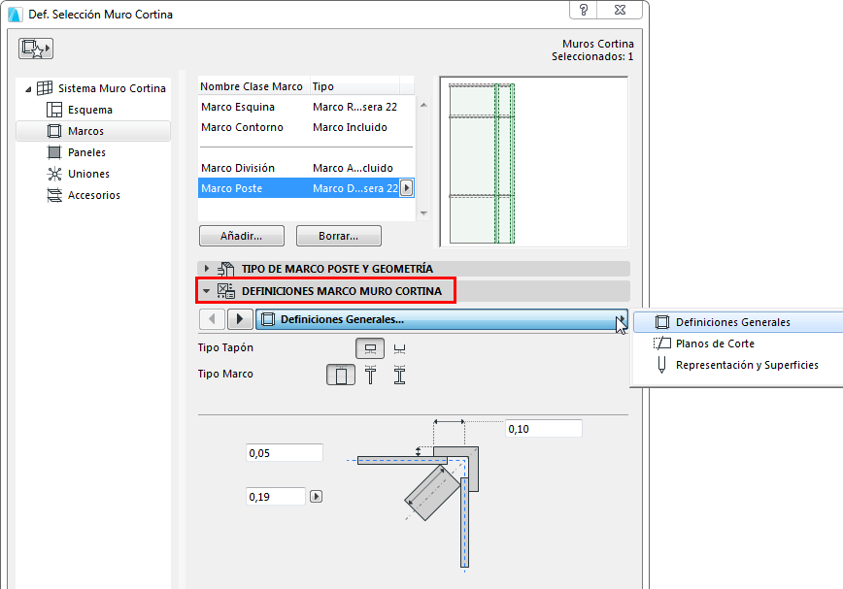Collapse the DEFINICIONES MARCO MURO CORTINA panel
Screen dimensions: 843x589
pyautogui.click(x=206, y=290)
